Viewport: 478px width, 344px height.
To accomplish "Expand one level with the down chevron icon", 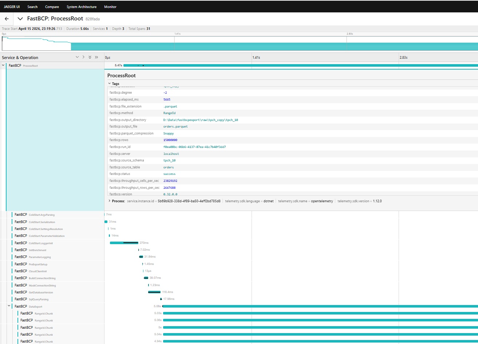I will click(77, 57).
